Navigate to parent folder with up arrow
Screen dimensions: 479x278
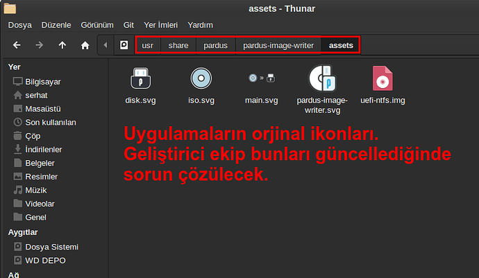pyautogui.click(x=62, y=45)
